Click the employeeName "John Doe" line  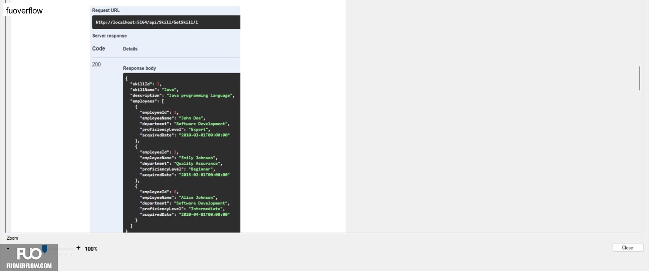(172, 118)
